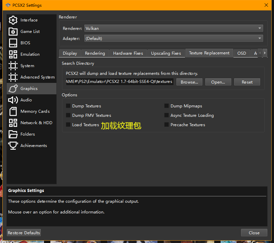Select the Network & HDD category label

pyautogui.click(x=36, y=123)
